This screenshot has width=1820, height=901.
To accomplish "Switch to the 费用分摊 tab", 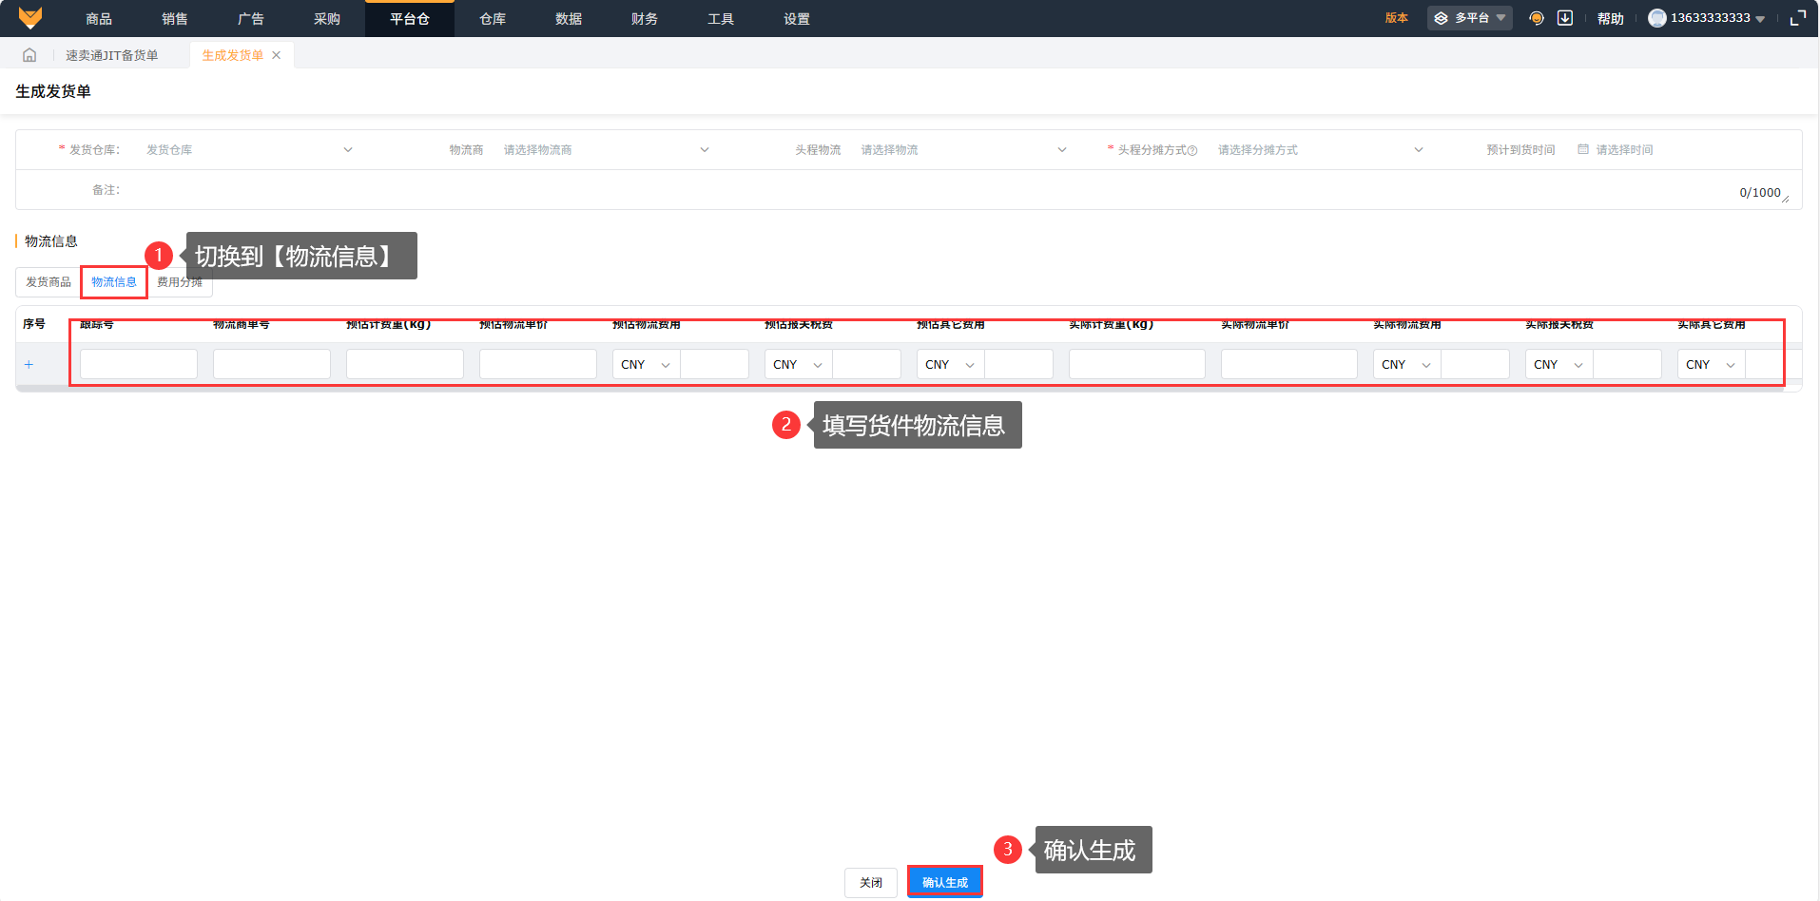I will [180, 282].
